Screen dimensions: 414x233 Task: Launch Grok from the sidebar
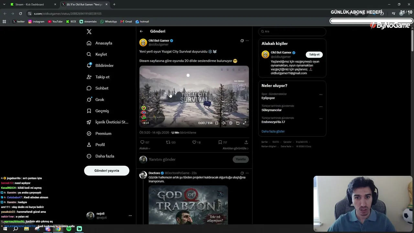point(95,99)
